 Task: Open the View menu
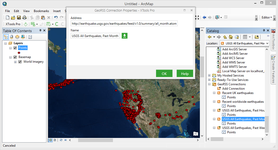click(26, 11)
